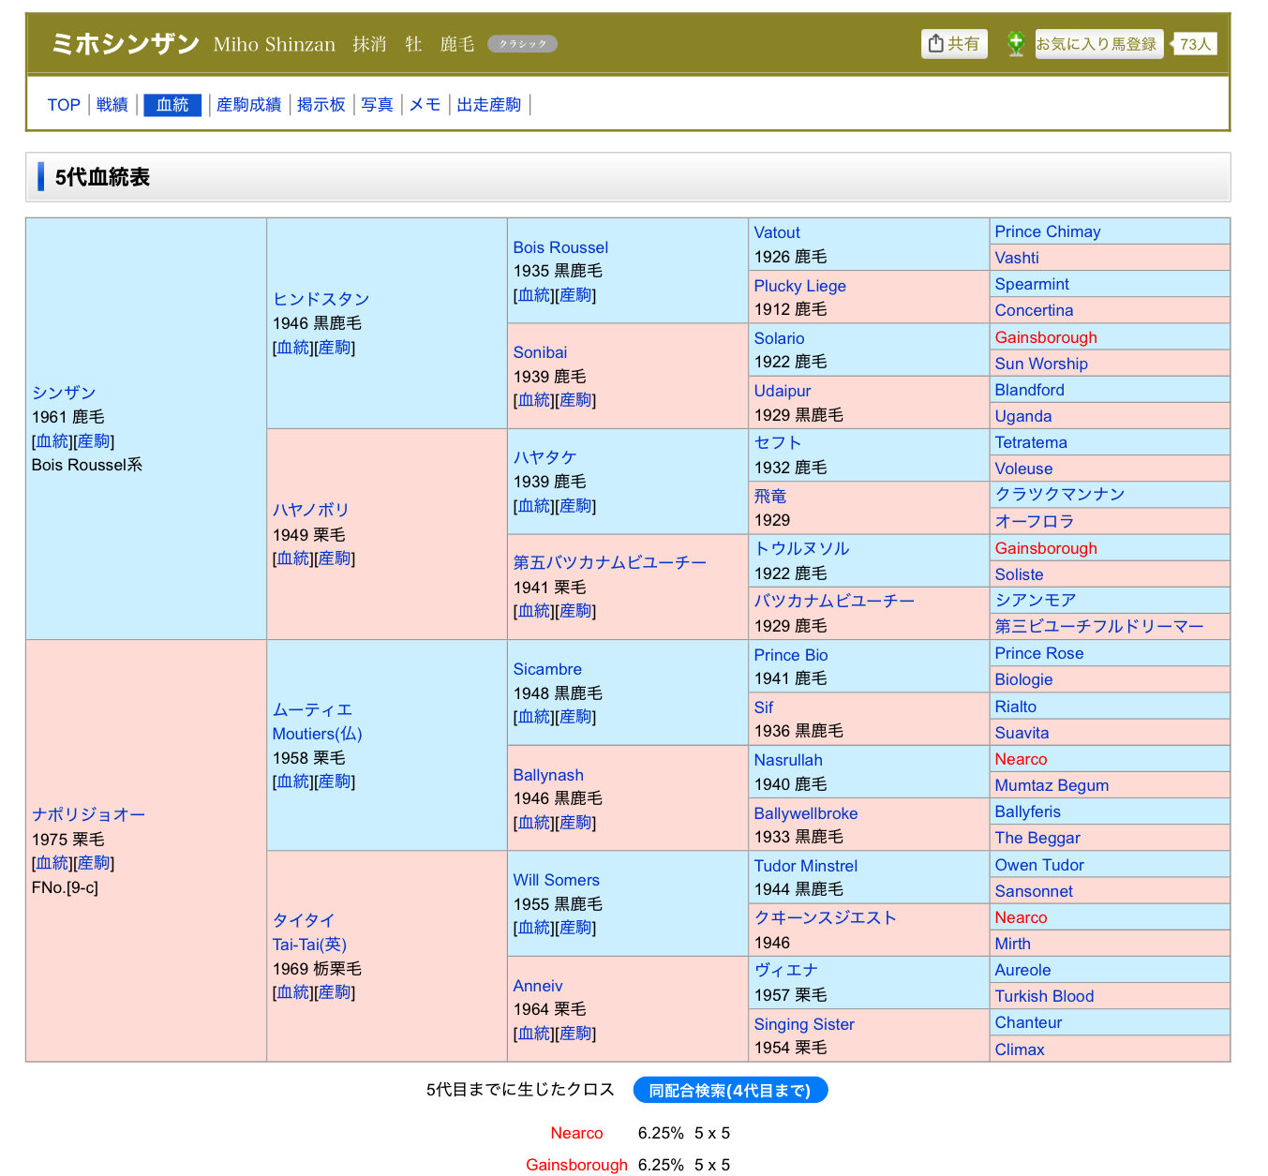Select the 出走産駒 tab

pyautogui.click(x=488, y=105)
